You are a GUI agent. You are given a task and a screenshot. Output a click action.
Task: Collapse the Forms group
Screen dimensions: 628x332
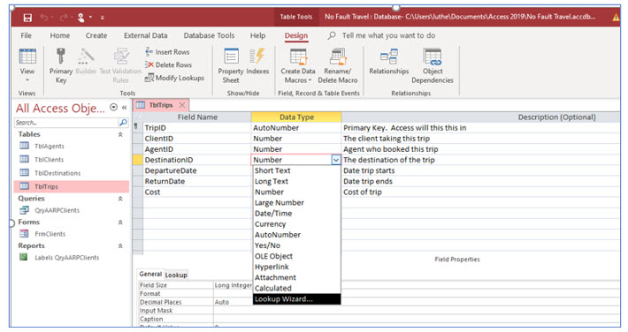120,223
